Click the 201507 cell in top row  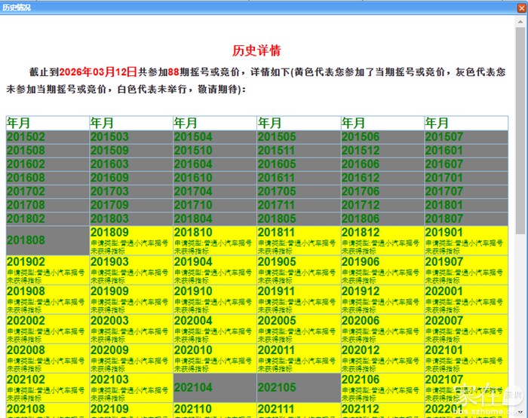(465, 137)
